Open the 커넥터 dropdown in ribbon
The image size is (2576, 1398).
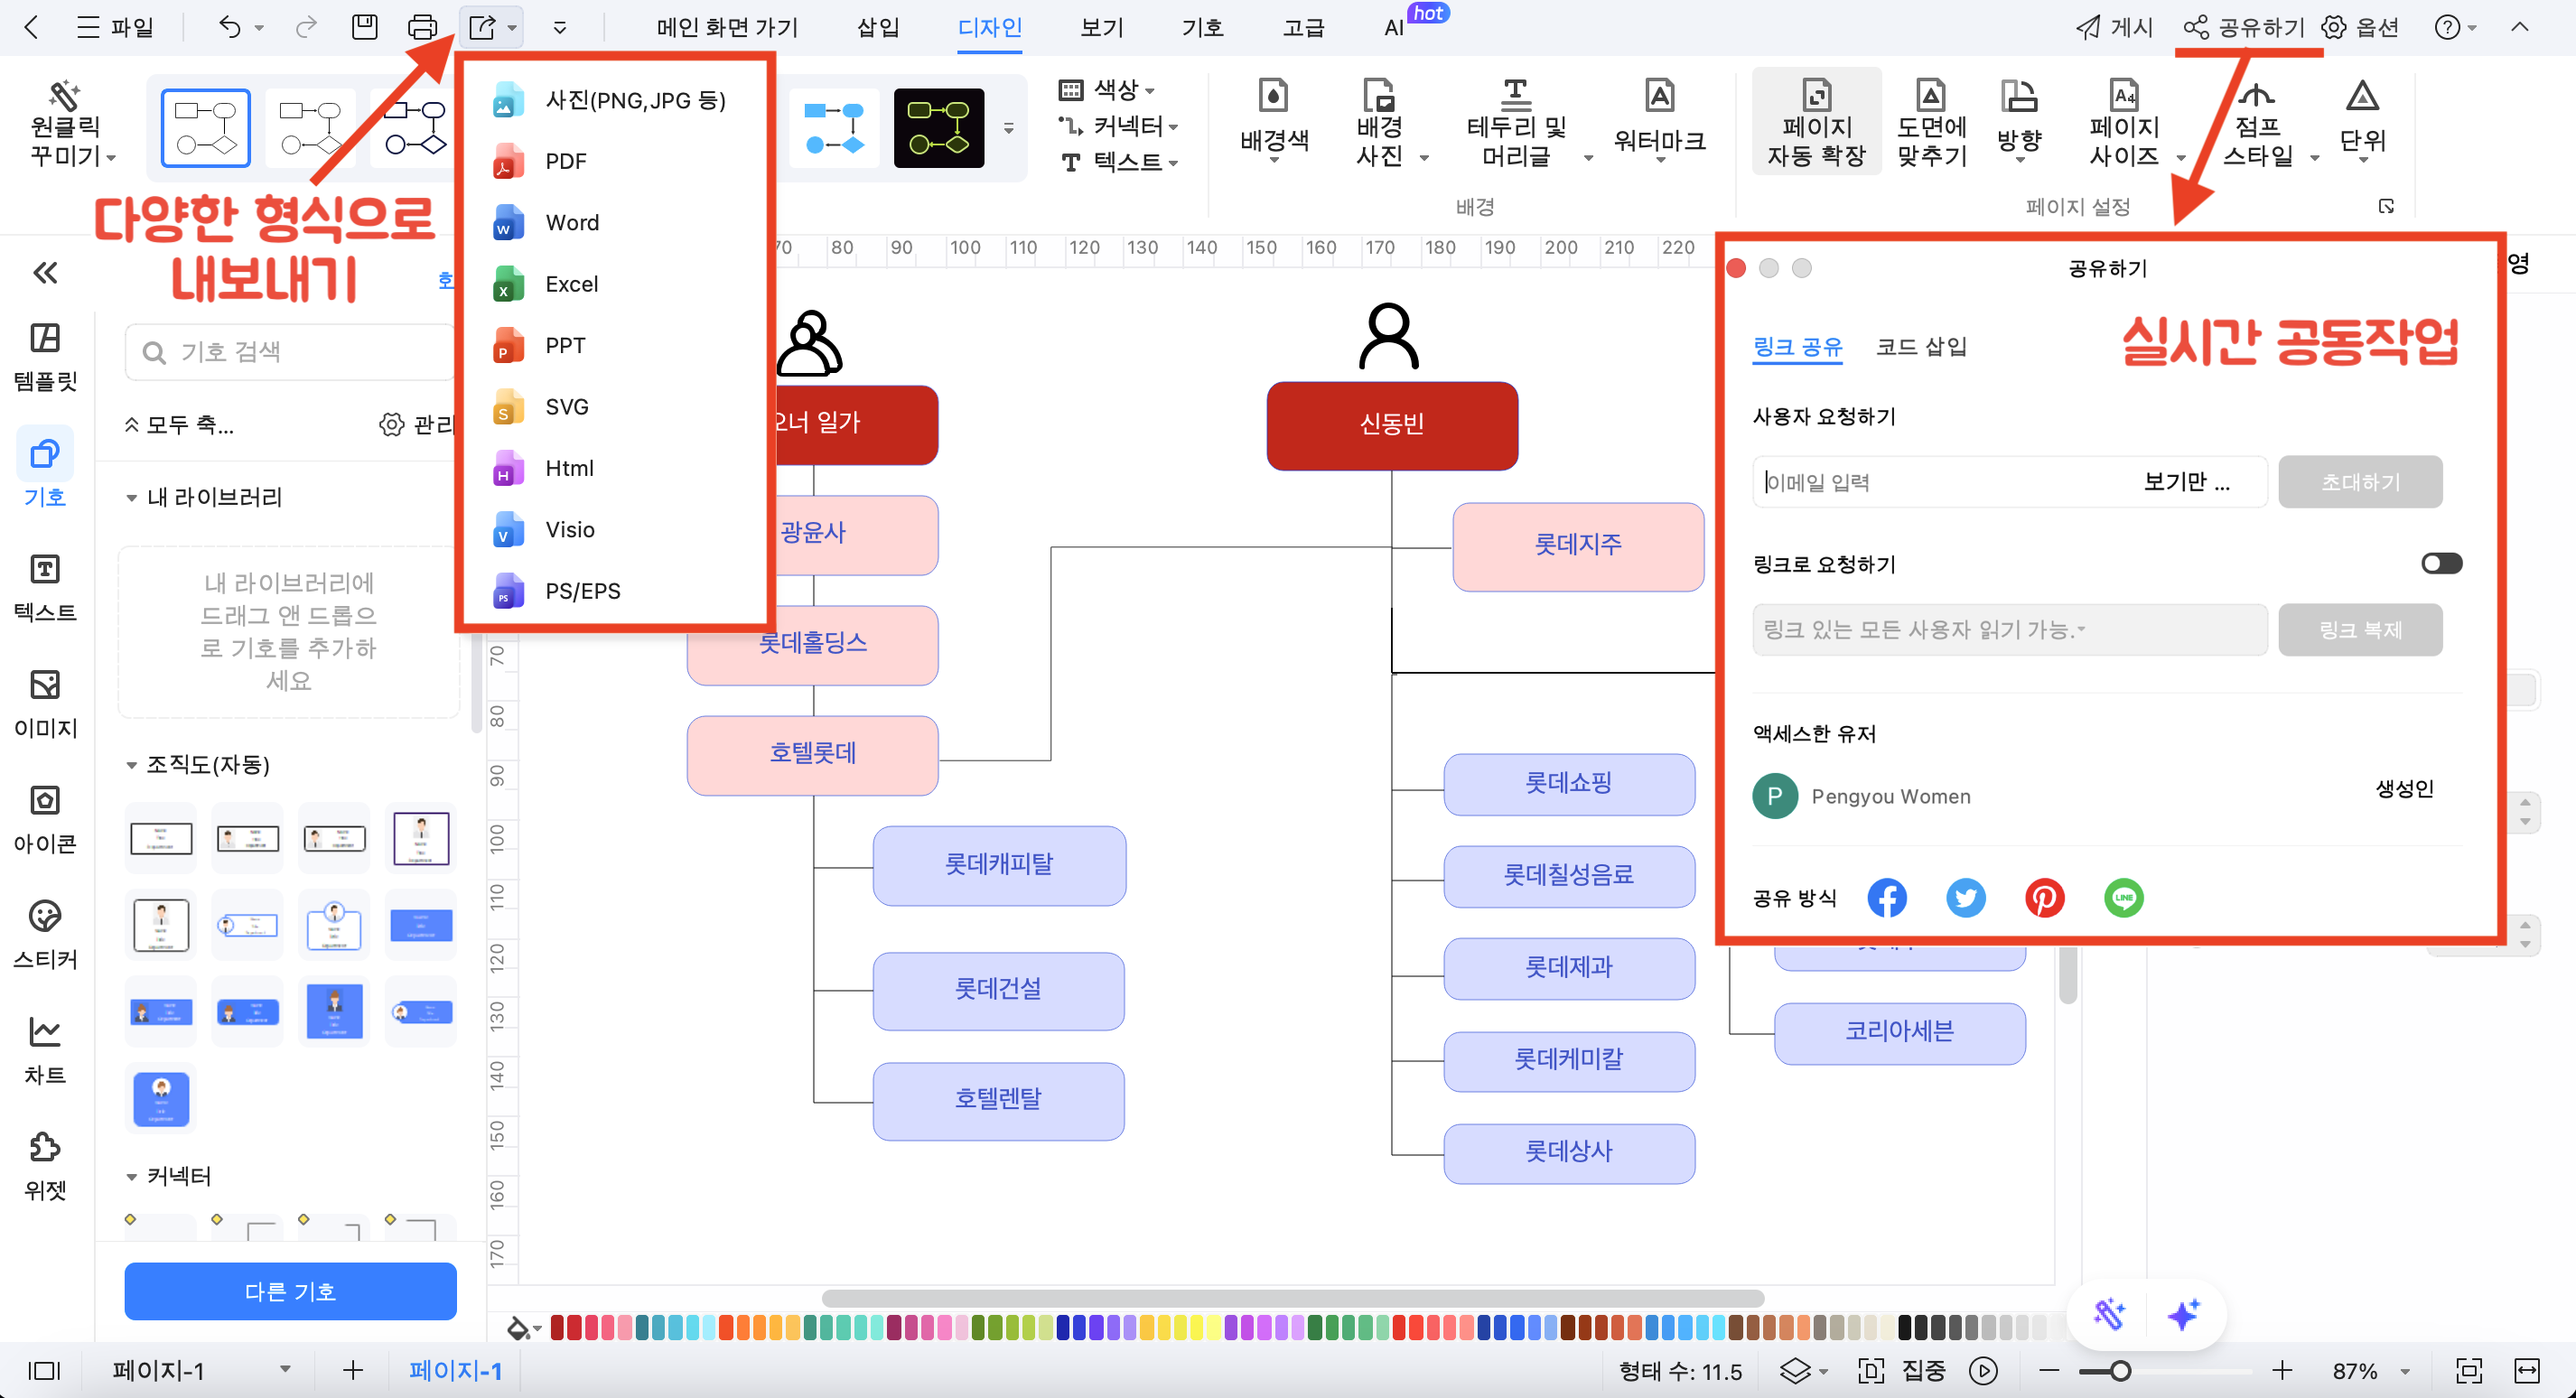tap(1119, 126)
